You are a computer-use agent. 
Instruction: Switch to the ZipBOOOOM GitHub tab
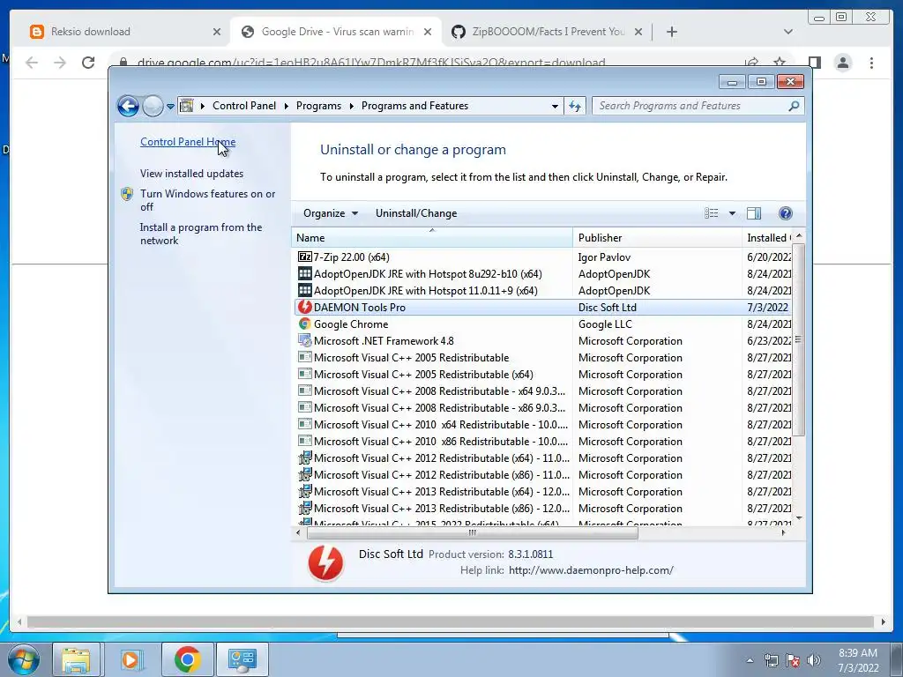548,32
